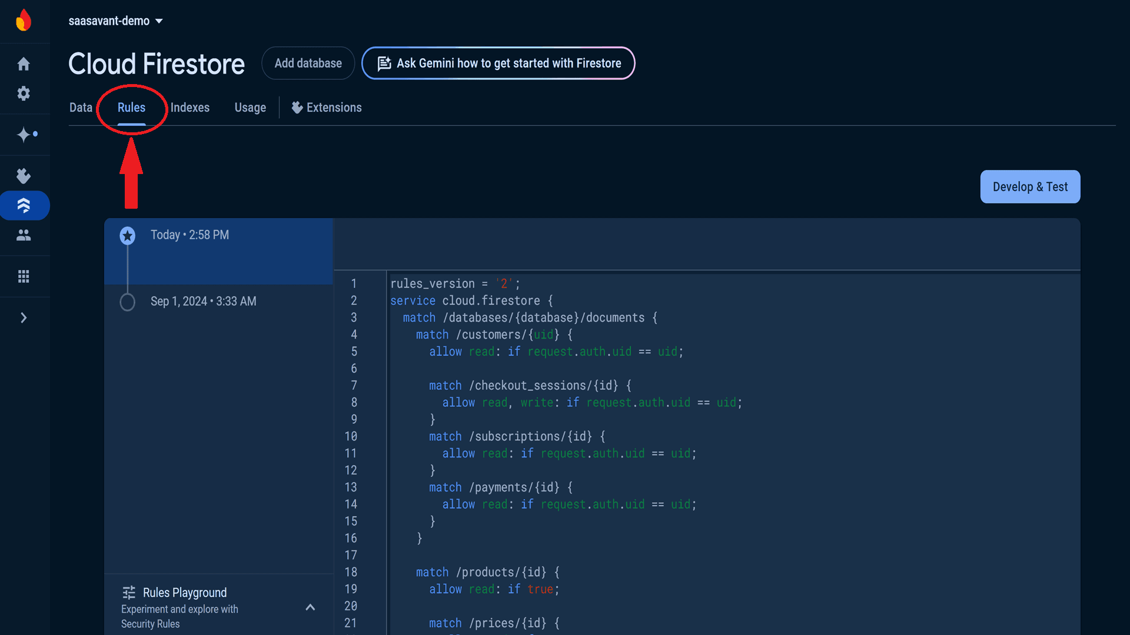1130x635 pixels.
Task: Click the Cloud Firestore page title
Action: (x=156, y=63)
